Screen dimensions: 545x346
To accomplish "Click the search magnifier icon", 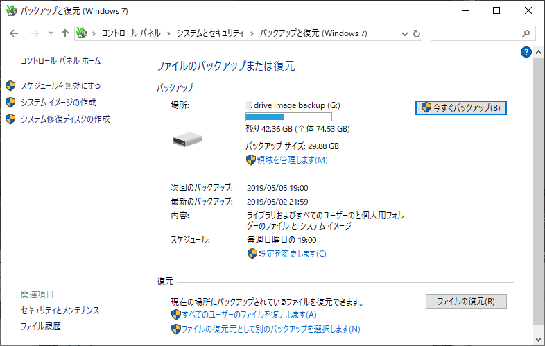I will (526, 33).
